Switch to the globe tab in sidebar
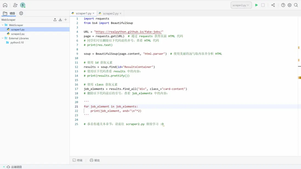 pyautogui.click(x=21, y=13)
